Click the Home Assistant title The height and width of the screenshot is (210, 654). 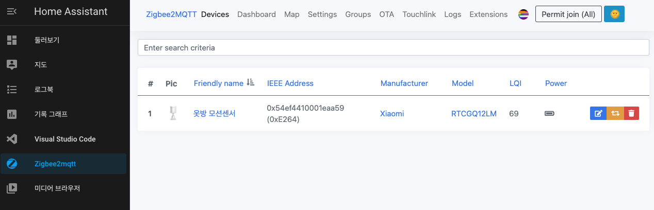pos(71,11)
